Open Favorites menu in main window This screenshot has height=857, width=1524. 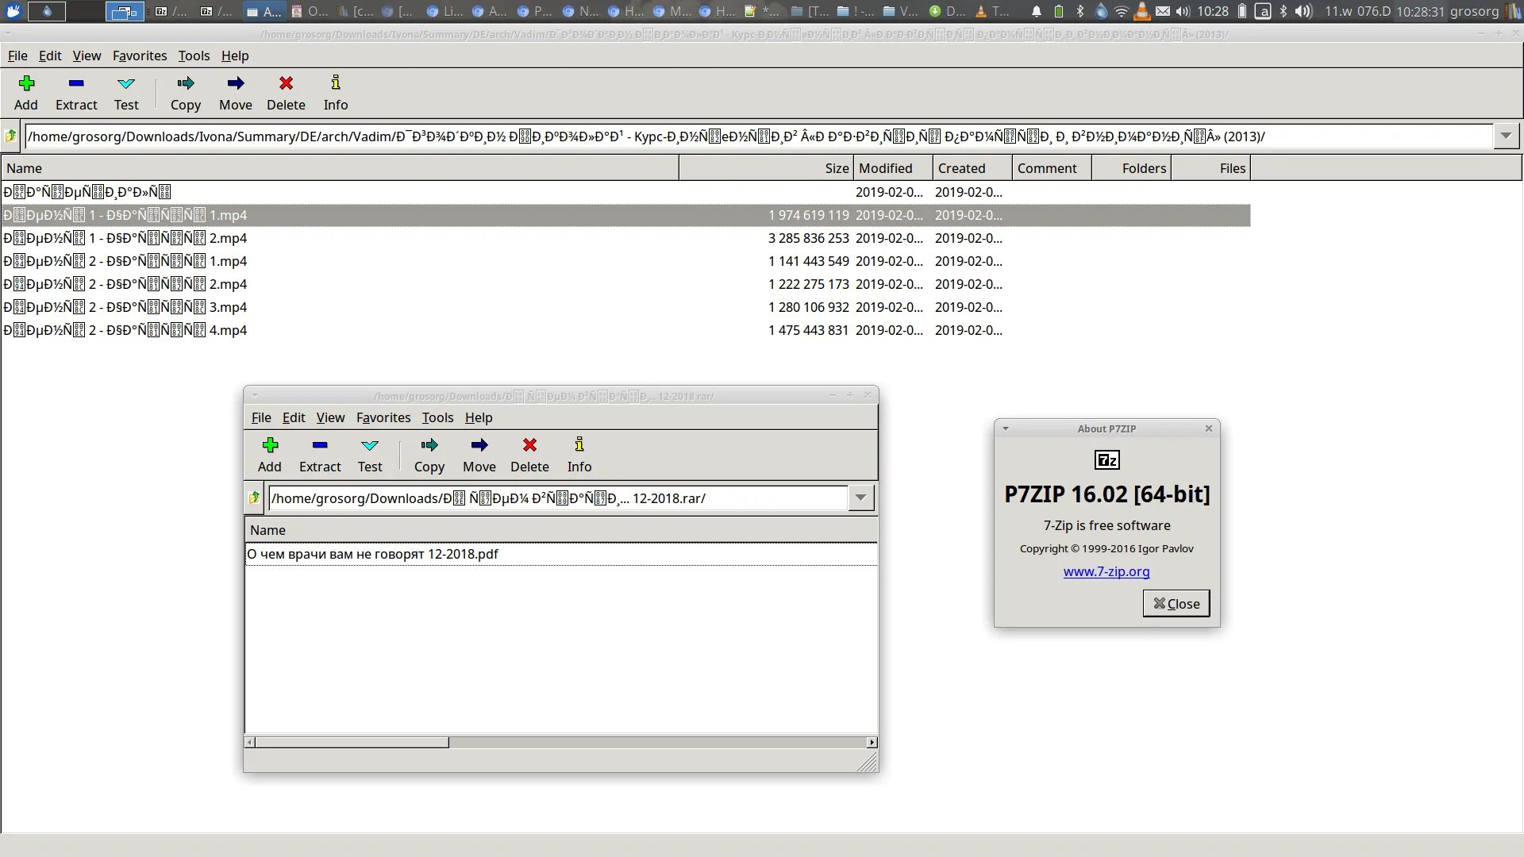pyautogui.click(x=140, y=56)
